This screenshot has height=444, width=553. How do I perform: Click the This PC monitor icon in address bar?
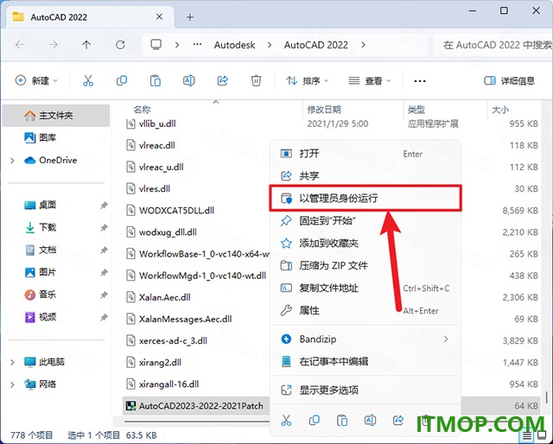(x=156, y=45)
